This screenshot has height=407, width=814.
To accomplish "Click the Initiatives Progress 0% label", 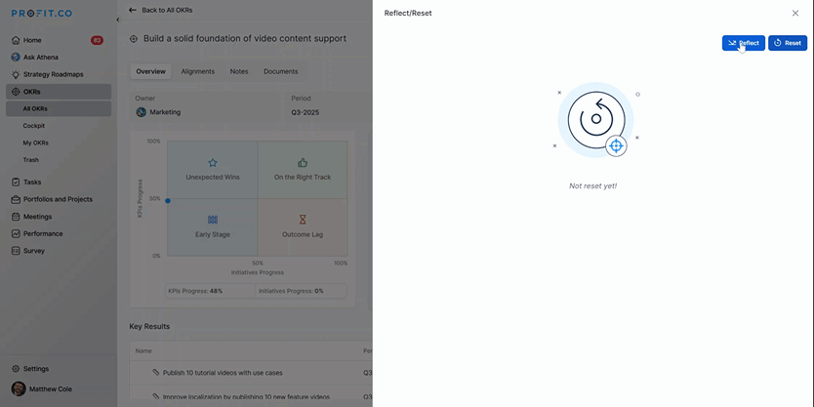I will 291,291.
